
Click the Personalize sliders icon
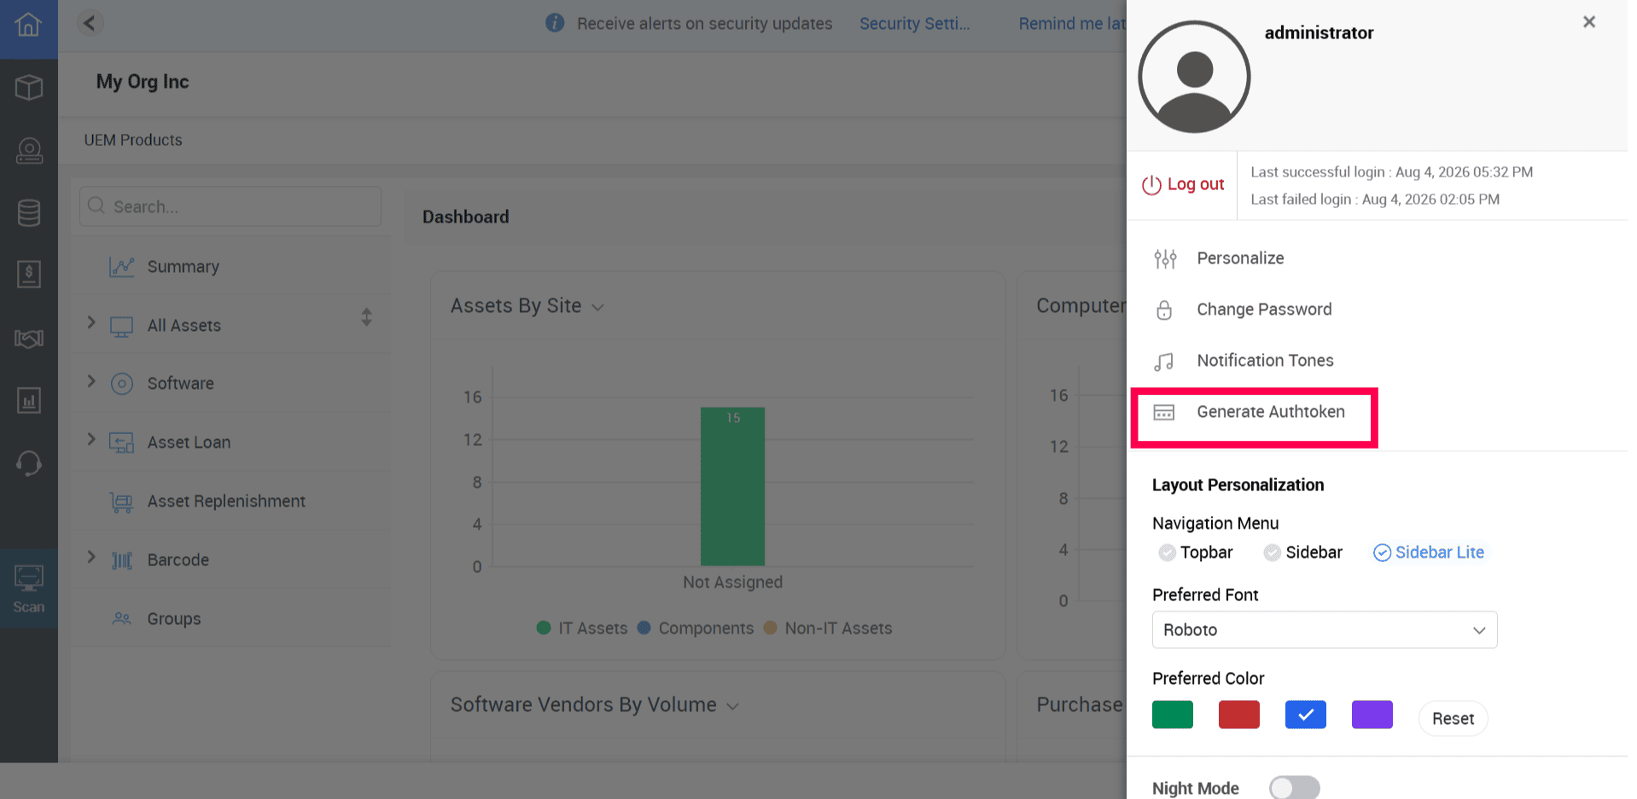(x=1165, y=258)
